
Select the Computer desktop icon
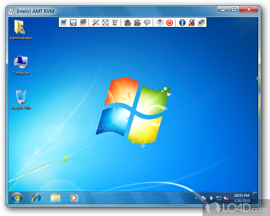[21, 65]
